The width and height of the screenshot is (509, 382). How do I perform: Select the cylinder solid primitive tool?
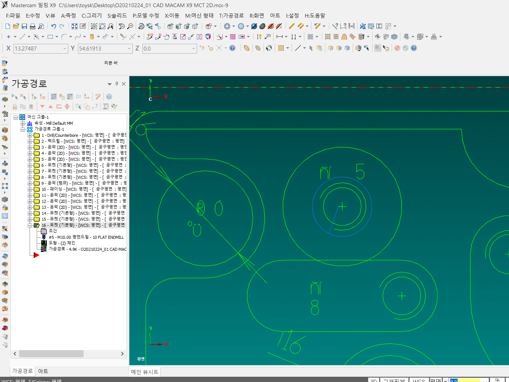coord(92,37)
